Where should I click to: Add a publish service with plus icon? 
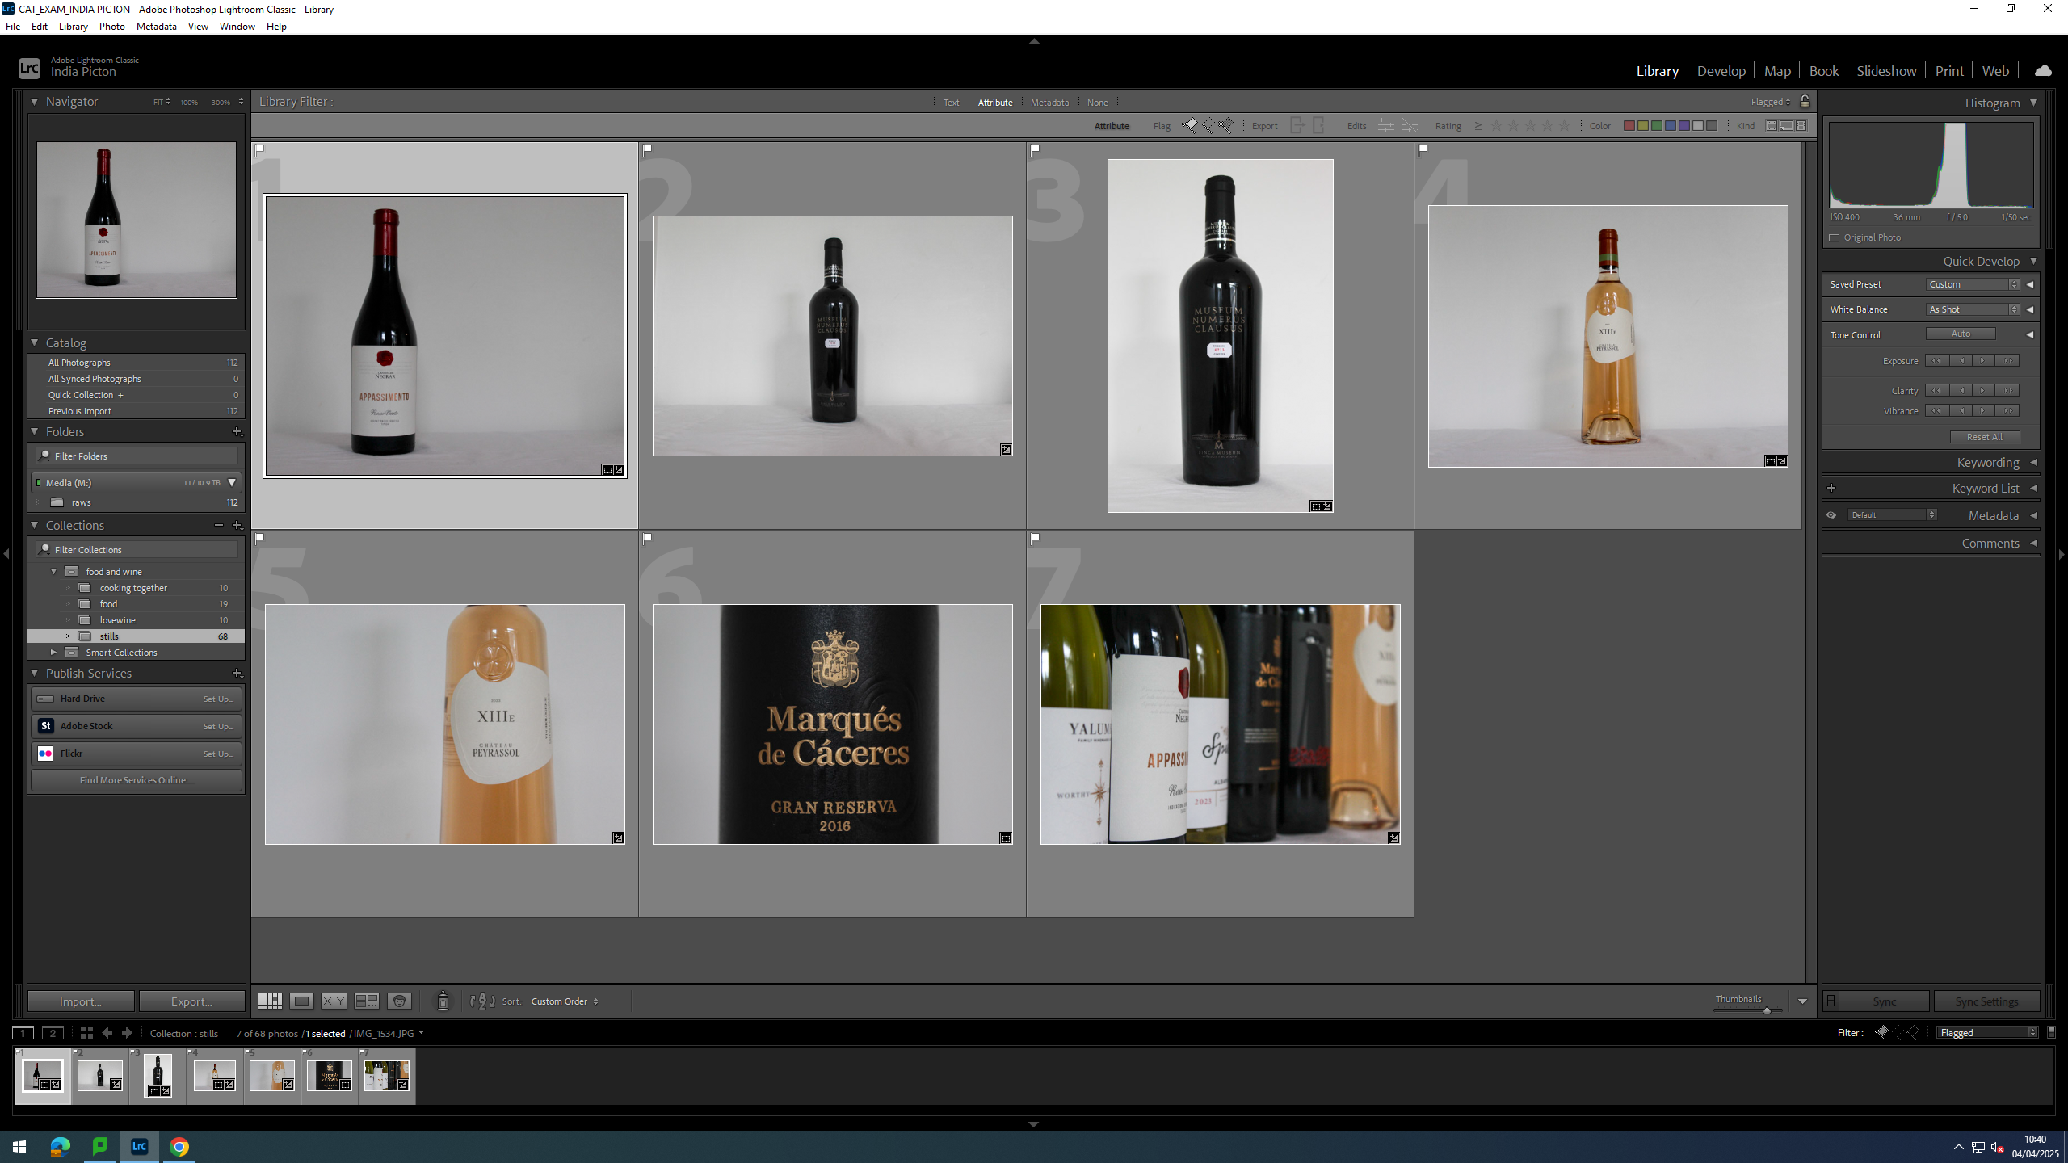pos(237,674)
